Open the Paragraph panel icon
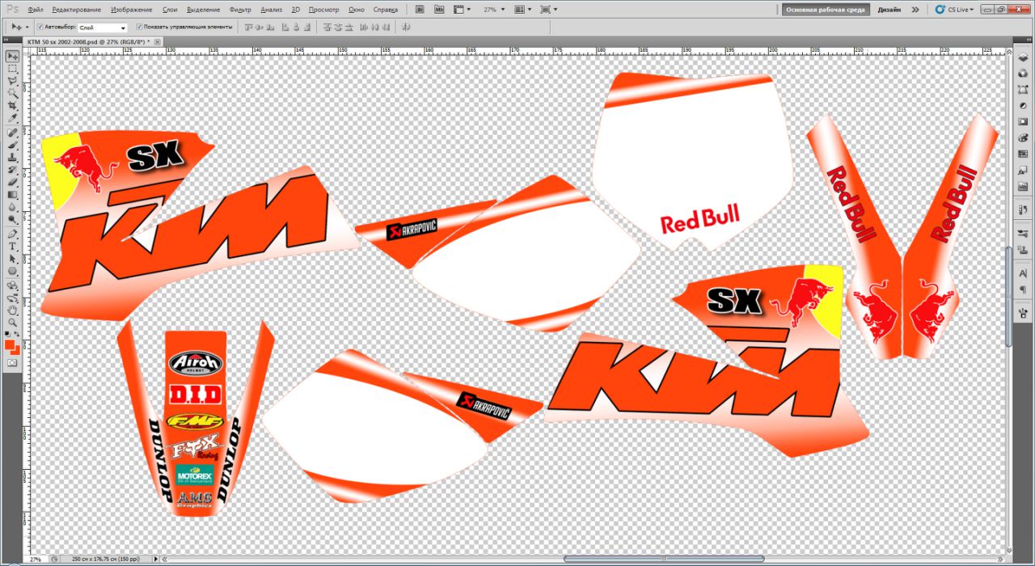This screenshot has width=1035, height=566. pyautogui.click(x=1022, y=289)
